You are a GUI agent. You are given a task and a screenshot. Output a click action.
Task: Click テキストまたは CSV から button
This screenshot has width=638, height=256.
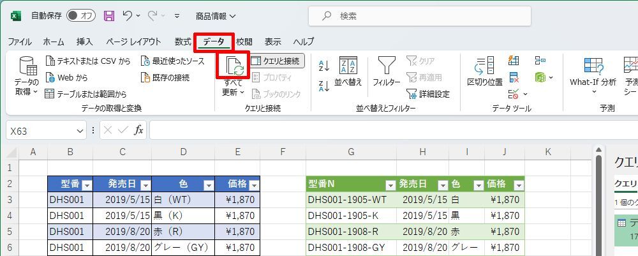pos(88,61)
